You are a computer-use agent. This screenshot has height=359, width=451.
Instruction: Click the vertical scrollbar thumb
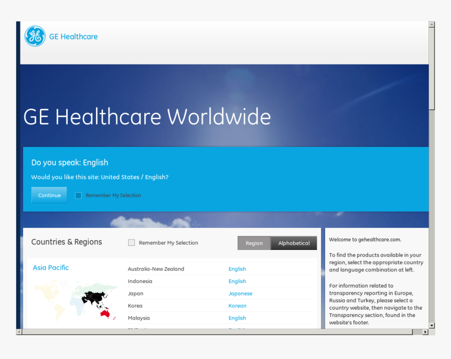[432, 69]
